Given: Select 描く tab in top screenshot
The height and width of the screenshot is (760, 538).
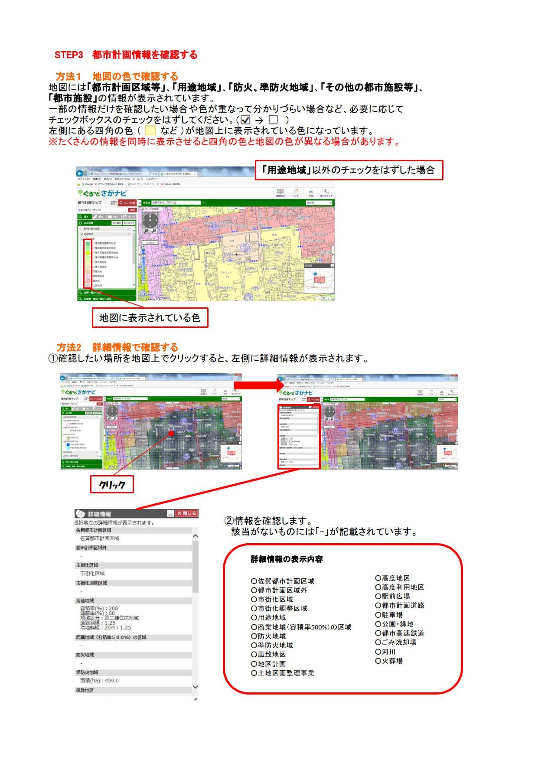Looking at the screenshot, I should click(x=114, y=217).
